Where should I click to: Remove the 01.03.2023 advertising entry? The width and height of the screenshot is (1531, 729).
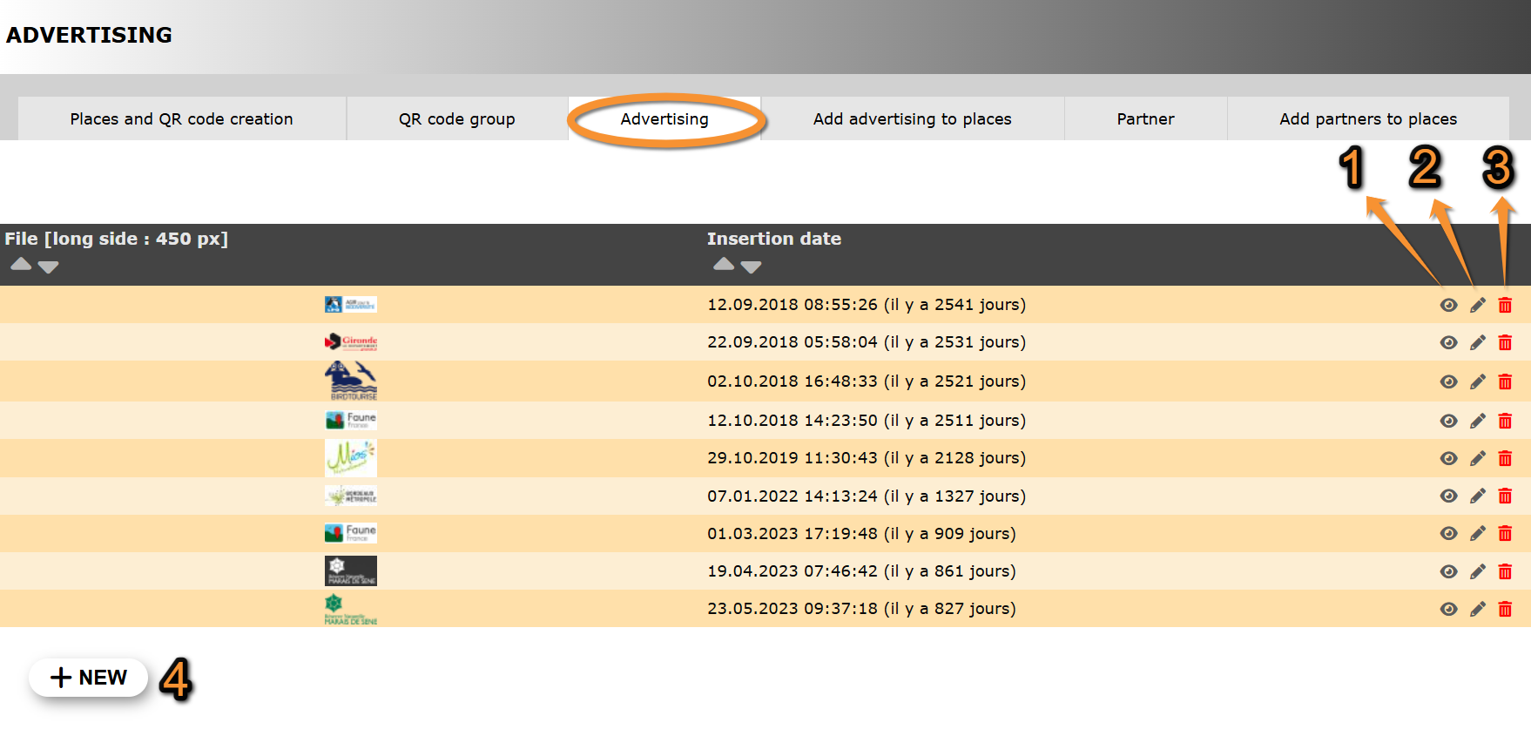pyautogui.click(x=1504, y=533)
